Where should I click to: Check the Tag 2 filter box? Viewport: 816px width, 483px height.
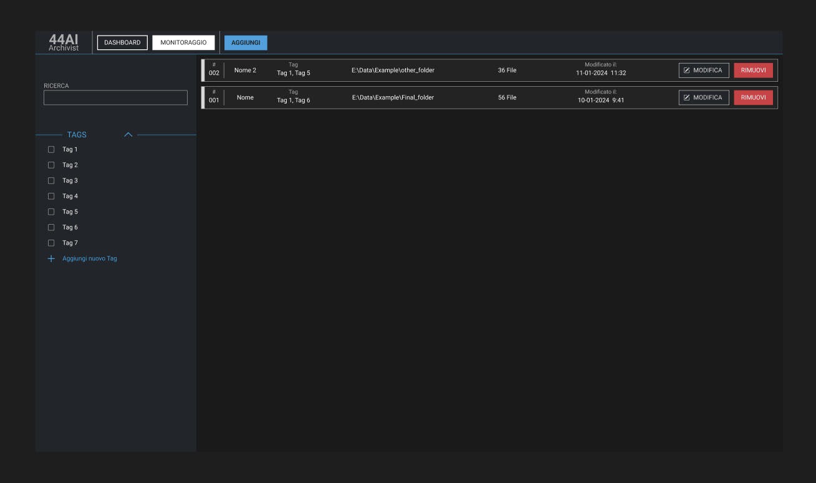point(52,165)
